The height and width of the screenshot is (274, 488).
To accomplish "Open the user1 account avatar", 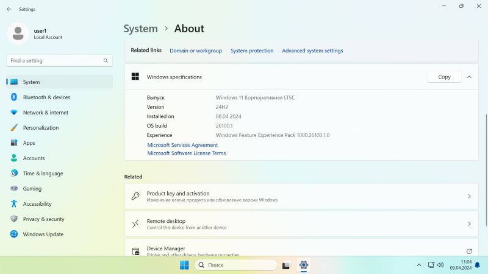I will [x=18, y=33].
